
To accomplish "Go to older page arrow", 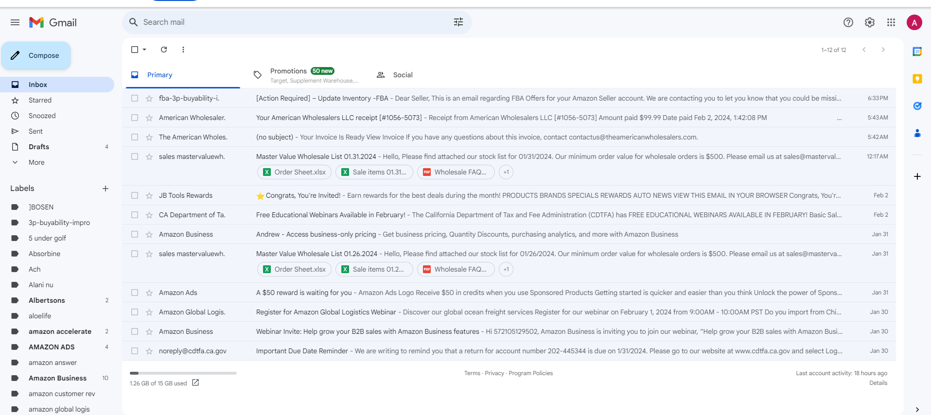I will 883,50.
